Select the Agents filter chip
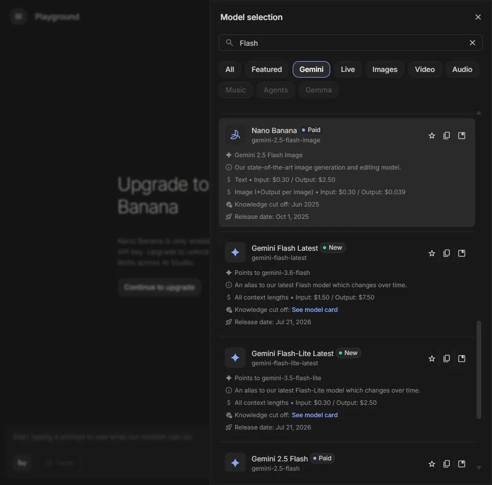The height and width of the screenshot is (485, 492). tap(275, 90)
